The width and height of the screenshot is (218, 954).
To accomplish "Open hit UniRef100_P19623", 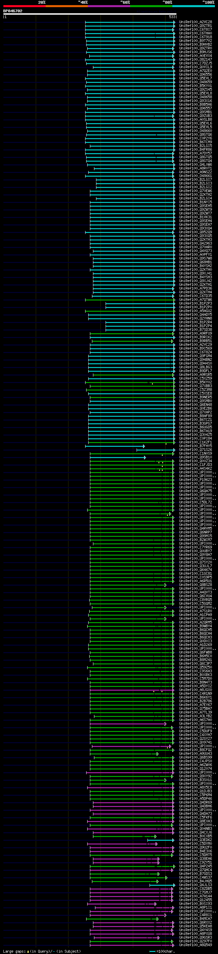I will 196,480.
